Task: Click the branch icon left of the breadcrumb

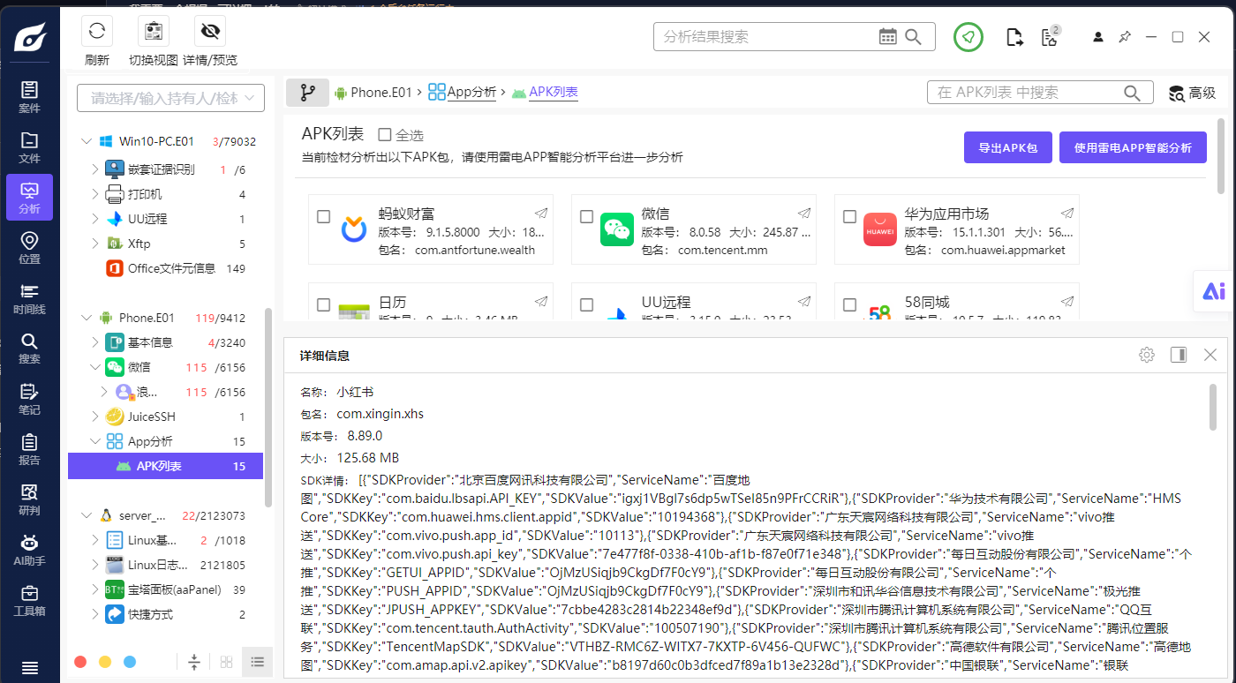Action: coord(307,93)
